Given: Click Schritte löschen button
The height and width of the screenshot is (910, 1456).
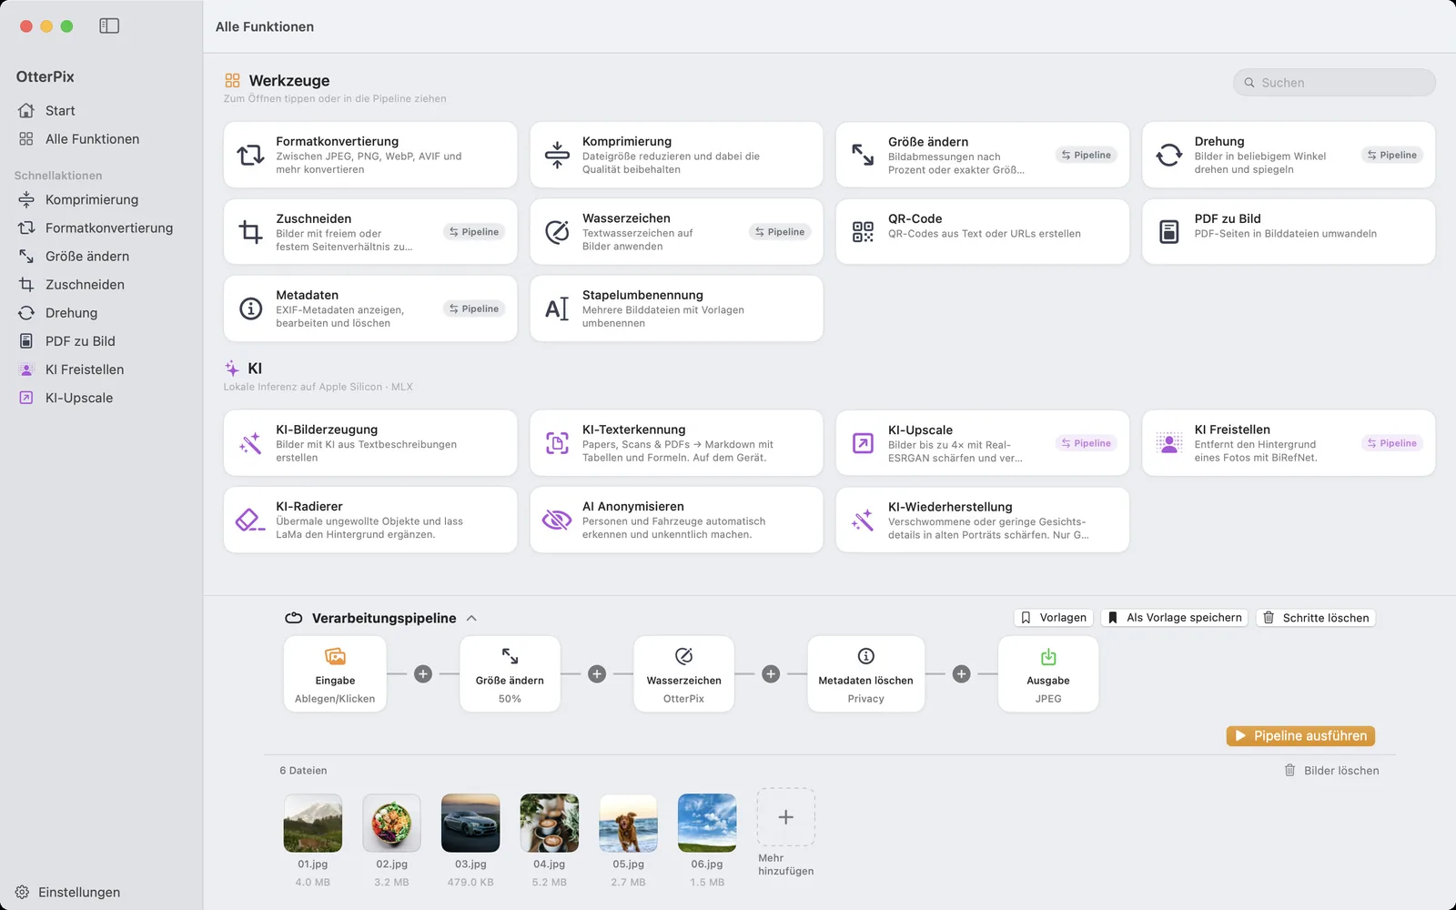Looking at the screenshot, I should [x=1316, y=618].
